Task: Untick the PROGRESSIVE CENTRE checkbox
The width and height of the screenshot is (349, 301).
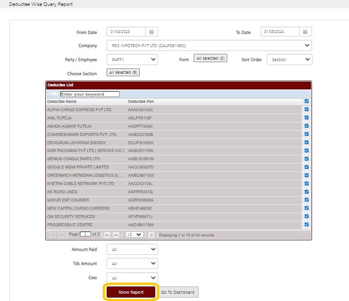Action: tap(307, 224)
